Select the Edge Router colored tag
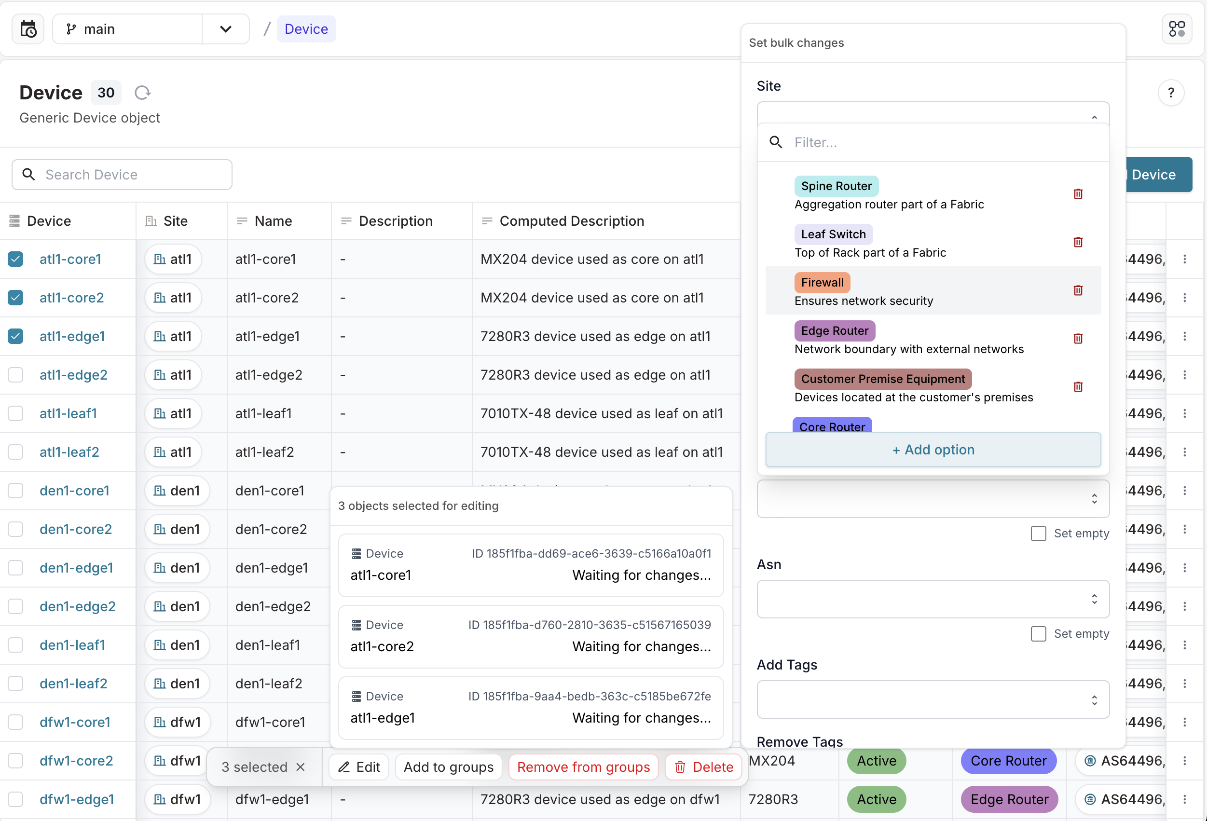 834,330
